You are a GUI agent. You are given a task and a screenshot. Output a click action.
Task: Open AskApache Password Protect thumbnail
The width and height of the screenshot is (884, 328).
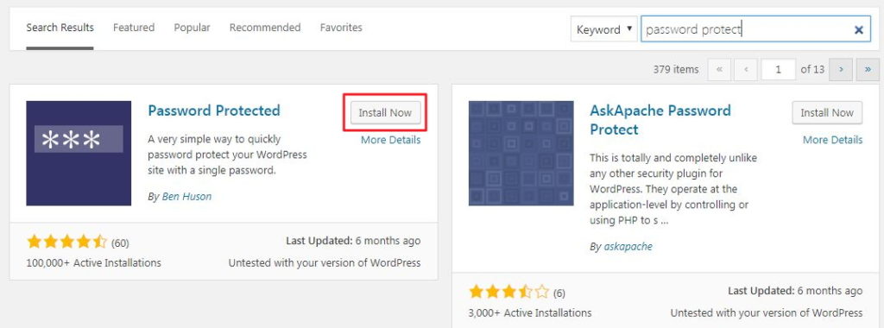point(521,154)
